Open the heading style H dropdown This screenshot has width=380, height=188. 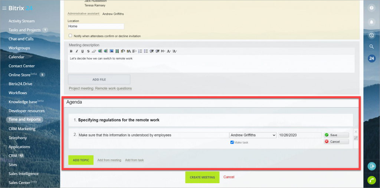[163, 51]
